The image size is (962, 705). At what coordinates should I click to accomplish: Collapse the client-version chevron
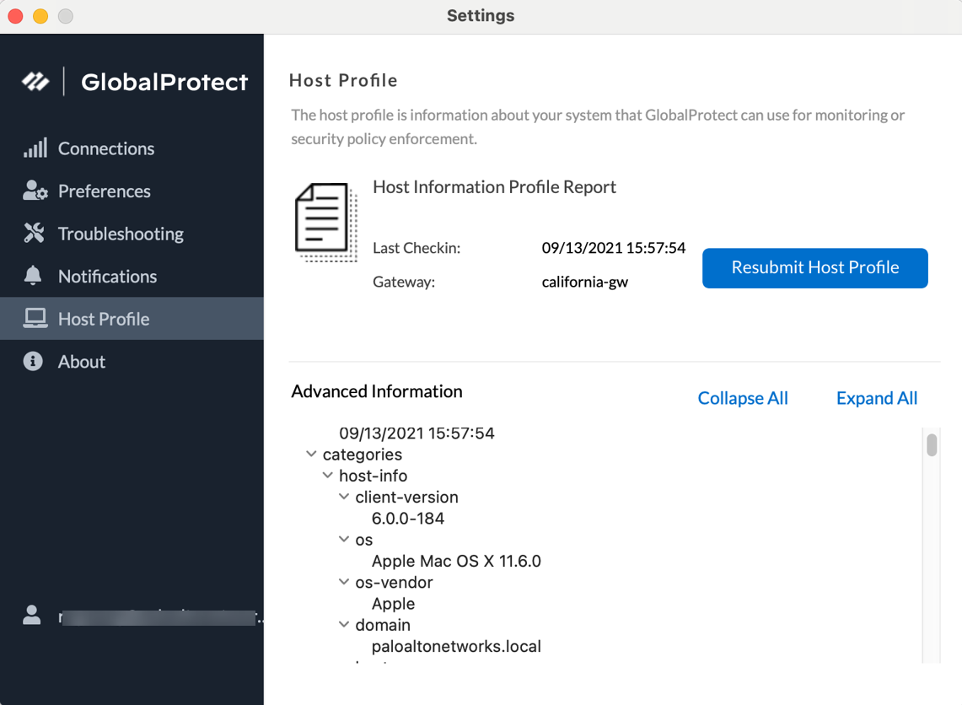(x=344, y=497)
